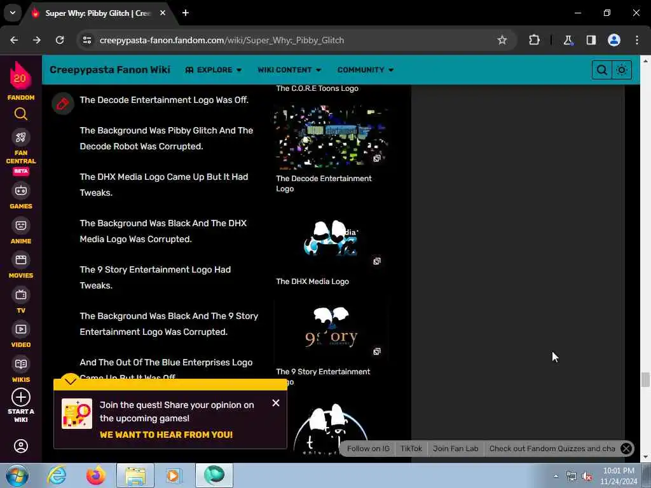This screenshot has width=651, height=488.
Task: Open the Chrome profile avatar
Action: 613,40
